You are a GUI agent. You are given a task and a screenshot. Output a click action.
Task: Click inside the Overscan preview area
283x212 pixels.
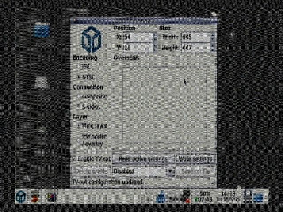point(164,105)
